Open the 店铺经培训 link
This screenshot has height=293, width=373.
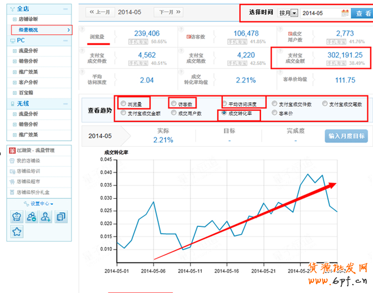(28, 171)
